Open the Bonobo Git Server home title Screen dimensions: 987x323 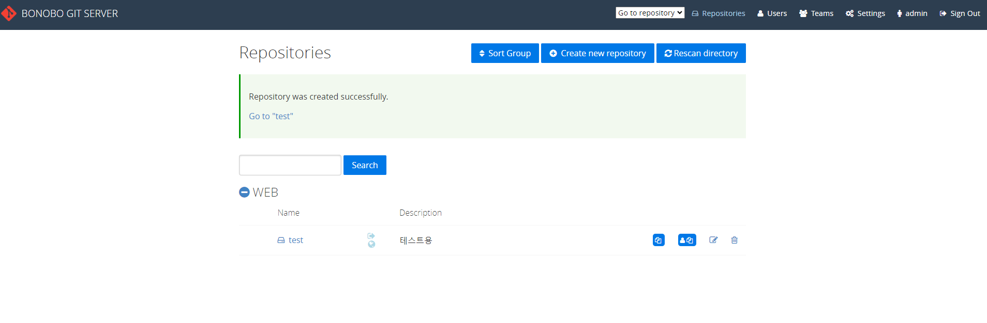(70, 13)
